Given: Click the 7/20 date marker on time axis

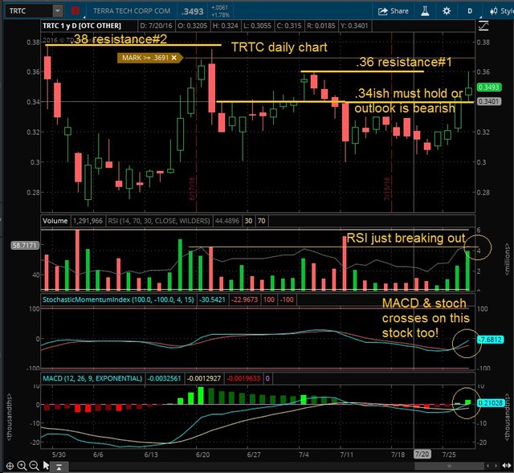Looking at the screenshot, I should coord(422,455).
